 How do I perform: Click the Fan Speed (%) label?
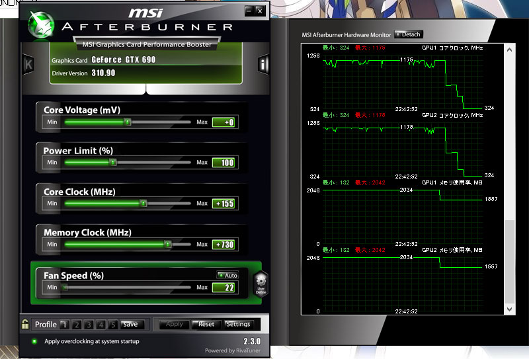tap(73, 275)
